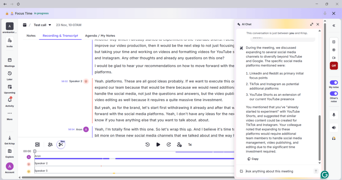This screenshot has width=342, height=180.
Task: Open the Meetings section in sidebar
Action: click(x=9, y=62)
